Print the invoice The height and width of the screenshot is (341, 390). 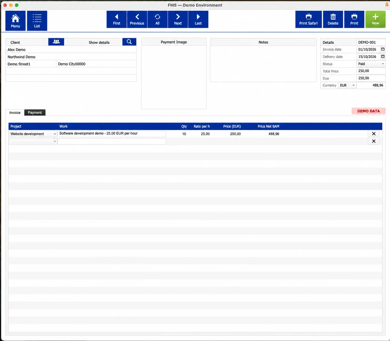tap(354, 19)
